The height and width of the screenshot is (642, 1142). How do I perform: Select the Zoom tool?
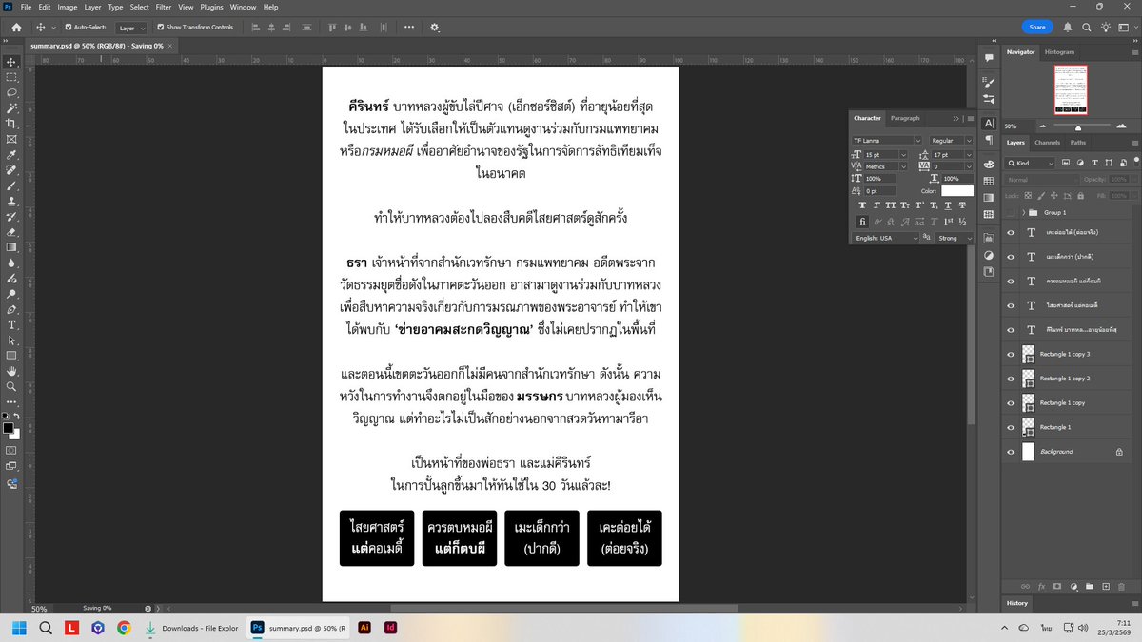[x=11, y=386]
